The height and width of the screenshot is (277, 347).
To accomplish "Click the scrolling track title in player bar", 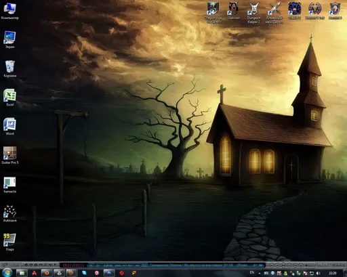I will point(176,265).
